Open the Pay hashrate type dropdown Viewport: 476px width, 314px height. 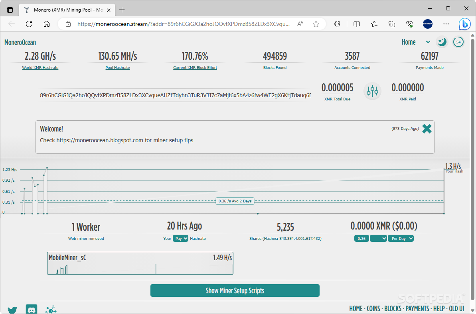(x=180, y=239)
